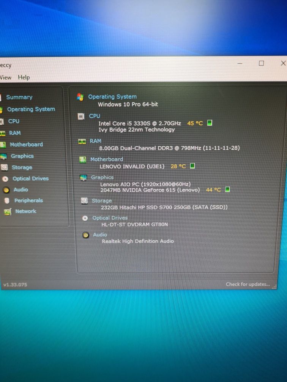
Task: Minimize the Speccy window
Action: tap(240, 63)
